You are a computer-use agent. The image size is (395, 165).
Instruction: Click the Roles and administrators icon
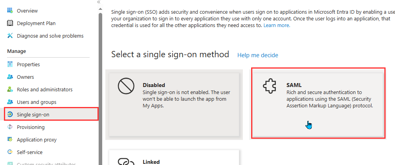(10, 89)
